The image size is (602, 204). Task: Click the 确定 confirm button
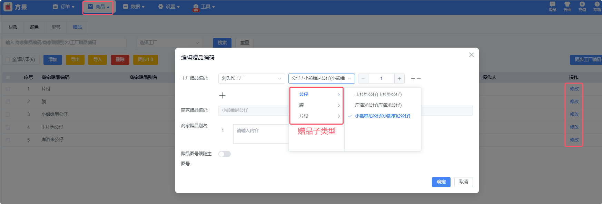(x=441, y=182)
